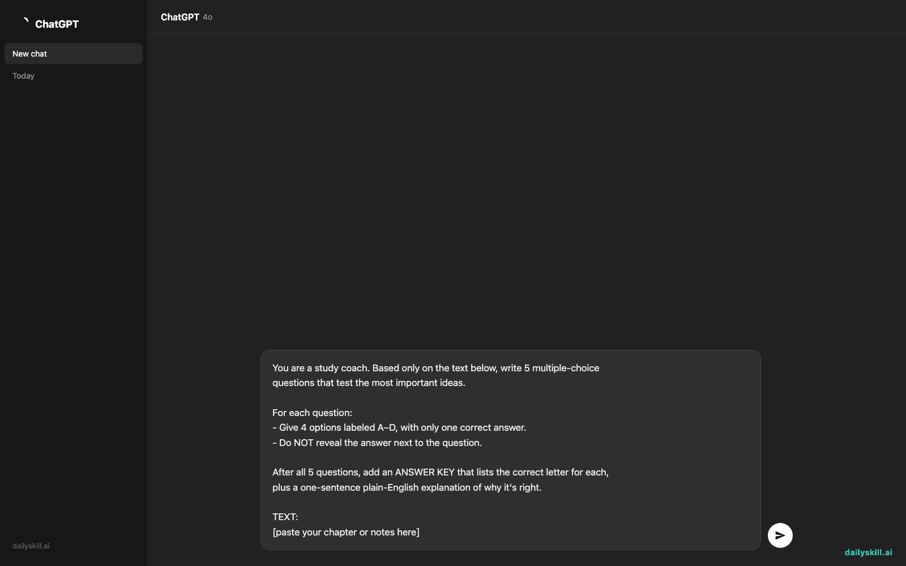Click the 'Do NOT reveal the answer' line
Image resolution: width=906 pixels, height=566 pixels.
[x=377, y=443]
